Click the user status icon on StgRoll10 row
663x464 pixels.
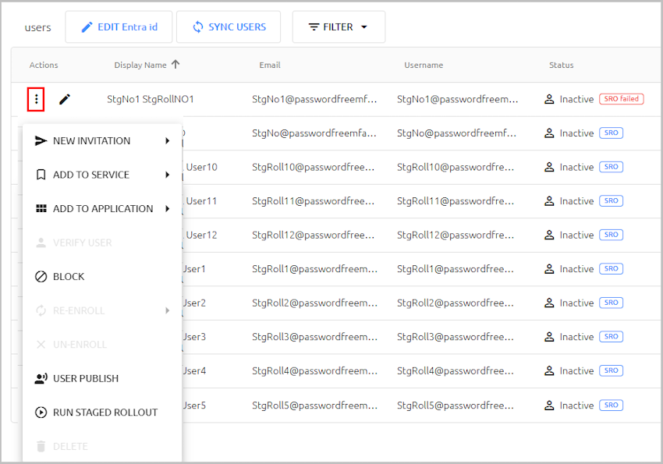tap(549, 167)
